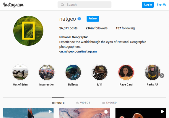Image resolution: width=169 pixels, height=118 pixels.
Task: Click the Out of Eden label
Action: point(20,85)
